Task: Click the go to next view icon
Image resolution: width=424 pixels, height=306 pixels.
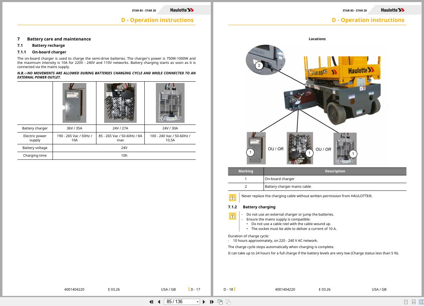Action: (228, 302)
